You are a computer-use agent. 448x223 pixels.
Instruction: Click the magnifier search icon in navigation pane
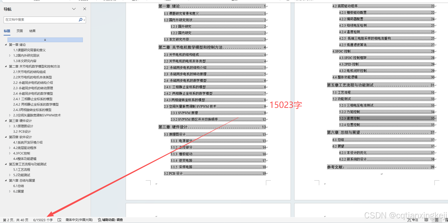coord(81,20)
